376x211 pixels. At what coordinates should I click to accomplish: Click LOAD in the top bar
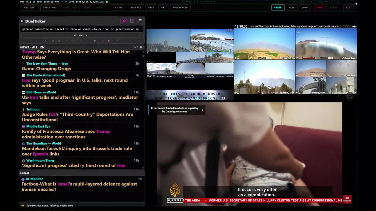tap(305, 8)
